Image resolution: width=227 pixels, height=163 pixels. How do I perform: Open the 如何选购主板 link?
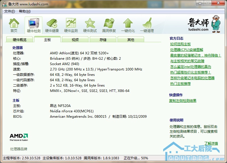(x=180, y=44)
